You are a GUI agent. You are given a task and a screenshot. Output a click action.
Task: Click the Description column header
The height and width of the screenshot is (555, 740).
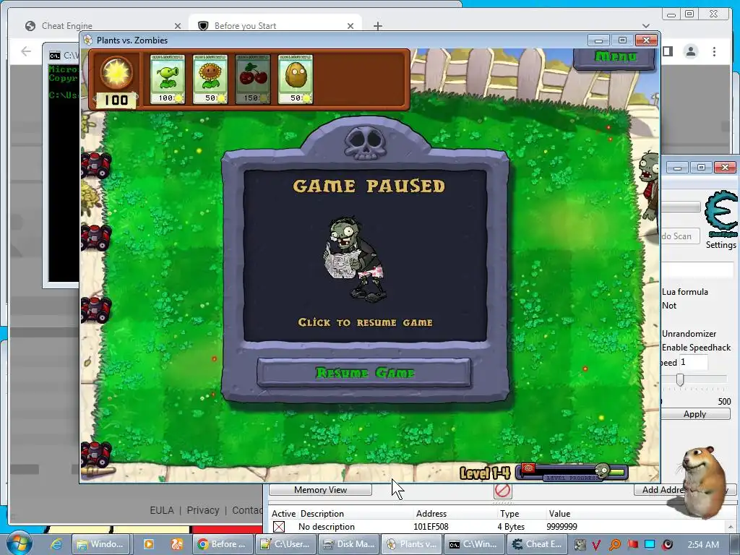point(322,514)
